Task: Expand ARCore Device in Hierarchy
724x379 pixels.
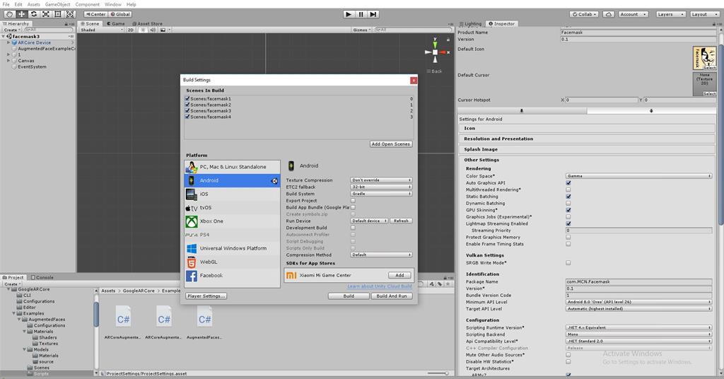Action: (x=8, y=42)
